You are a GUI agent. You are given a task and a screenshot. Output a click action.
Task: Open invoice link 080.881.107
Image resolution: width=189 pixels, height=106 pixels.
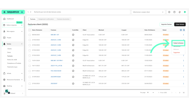(x=55, y=35)
